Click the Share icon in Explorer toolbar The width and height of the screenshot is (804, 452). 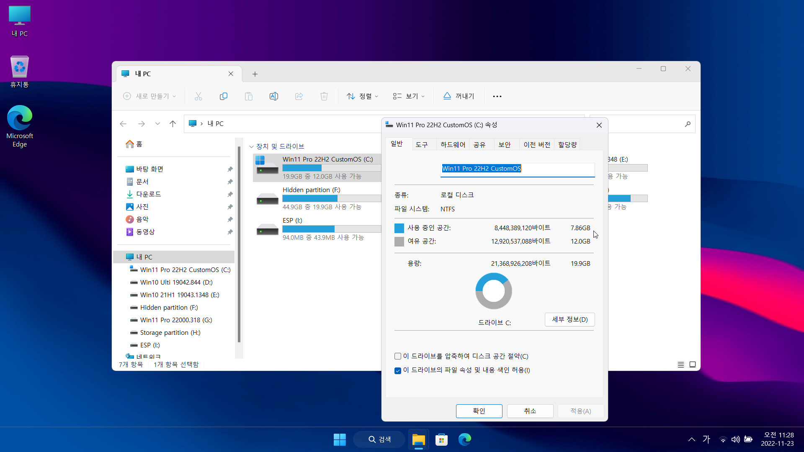point(299,96)
